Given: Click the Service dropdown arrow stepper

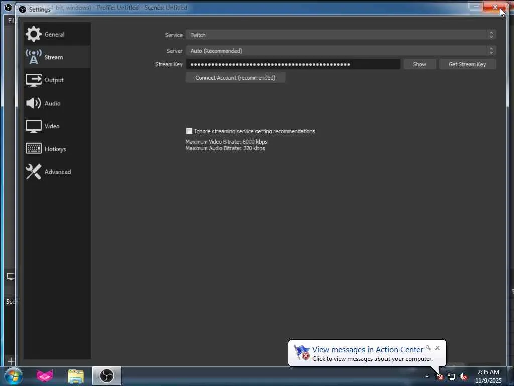Looking at the screenshot, I should coord(491,35).
